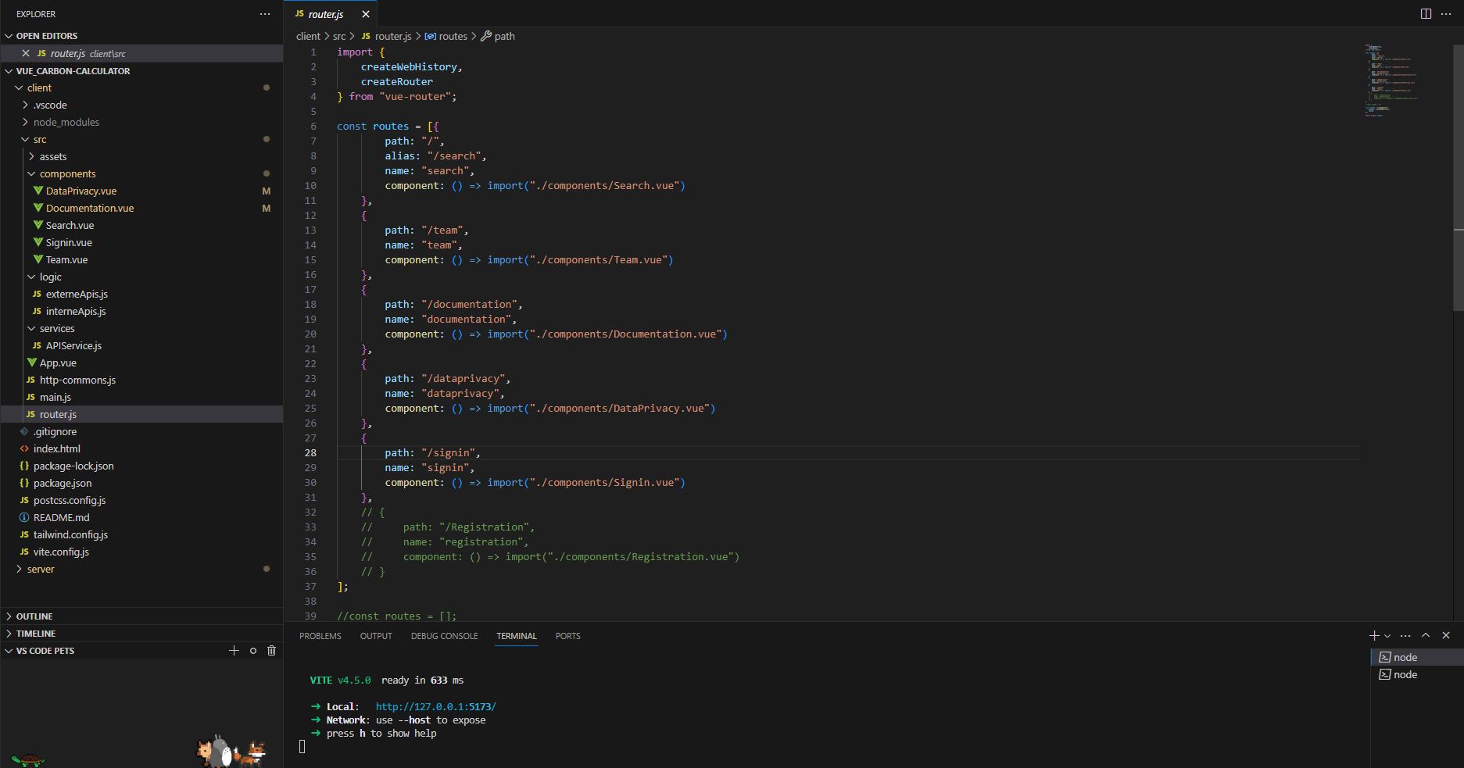Add a new pet in VS Code Pets
Image resolution: width=1464 pixels, height=768 pixels.
tap(234, 650)
